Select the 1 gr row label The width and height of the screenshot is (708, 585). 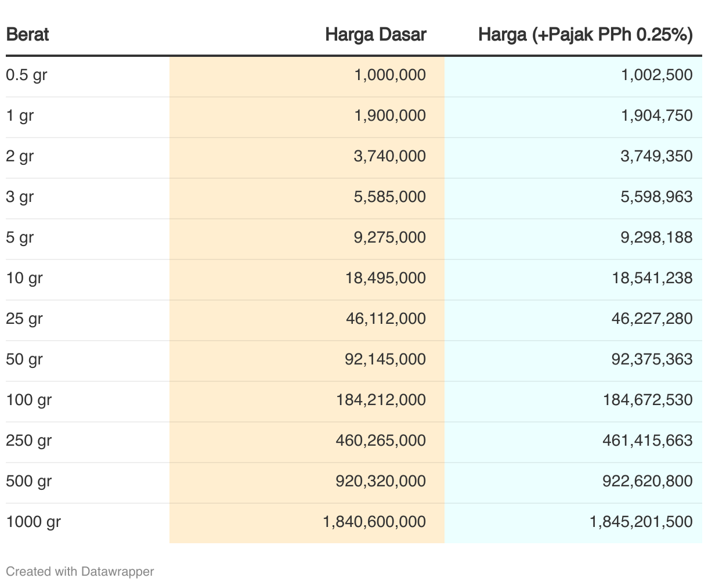point(20,115)
